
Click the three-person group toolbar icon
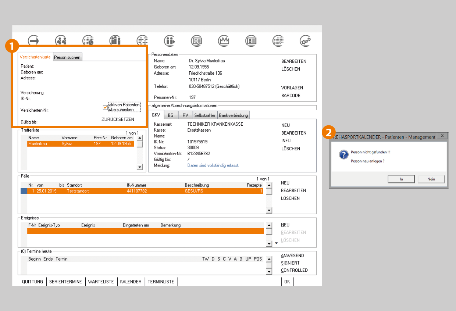tap(115, 40)
